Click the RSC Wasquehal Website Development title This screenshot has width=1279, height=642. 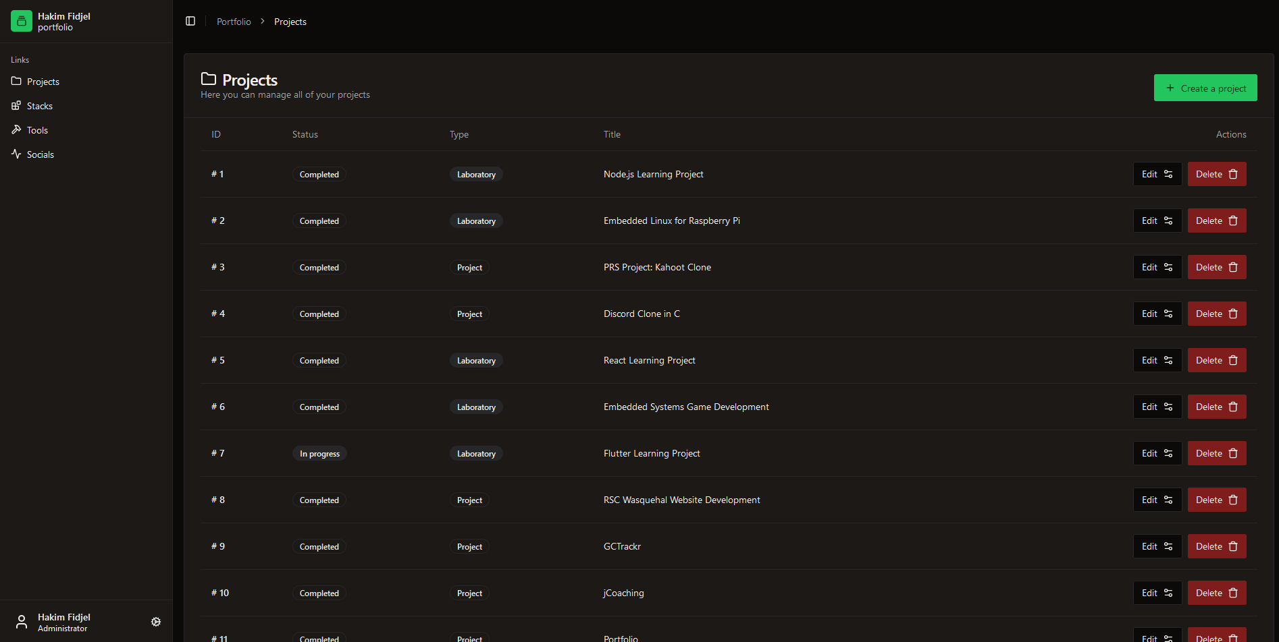[x=681, y=500]
